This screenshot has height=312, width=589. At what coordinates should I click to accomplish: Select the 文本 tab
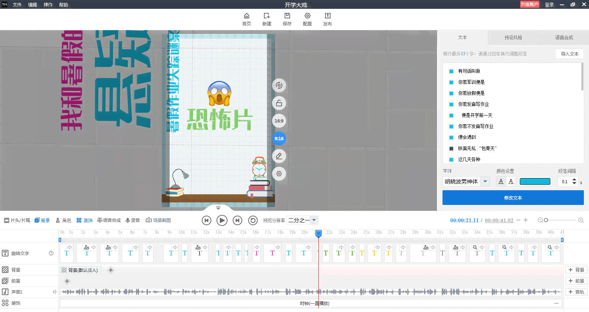point(462,38)
